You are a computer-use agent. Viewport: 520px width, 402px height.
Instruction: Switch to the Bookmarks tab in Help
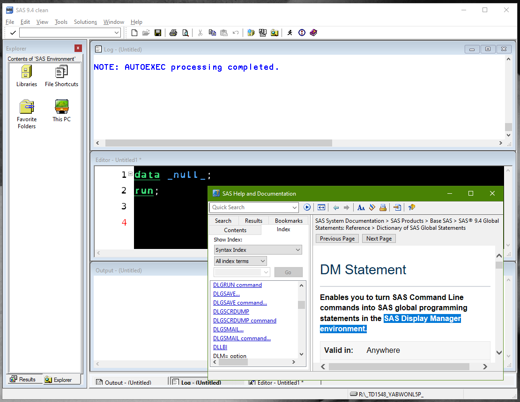coord(288,220)
